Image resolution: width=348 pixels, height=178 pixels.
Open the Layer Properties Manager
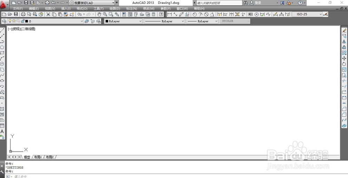4,21
